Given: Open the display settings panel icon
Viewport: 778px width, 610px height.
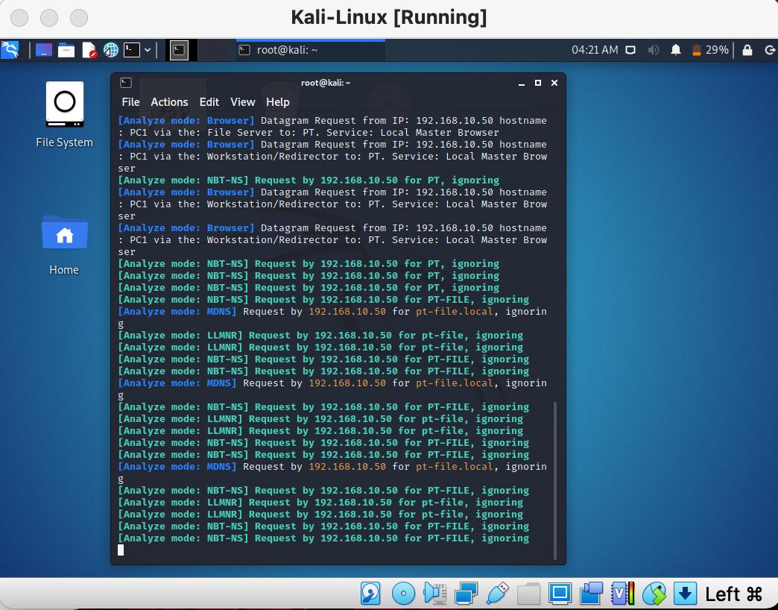Looking at the screenshot, I should click(x=630, y=50).
